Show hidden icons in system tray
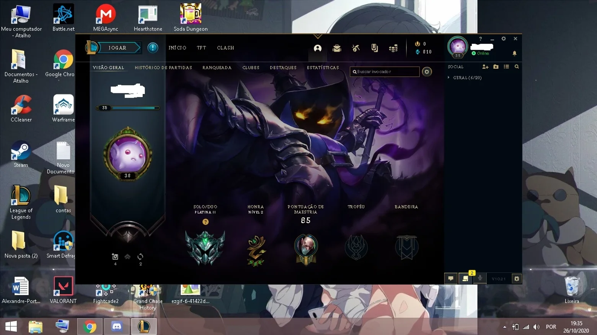This screenshot has width=597, height=335. [x=505, y=327]
